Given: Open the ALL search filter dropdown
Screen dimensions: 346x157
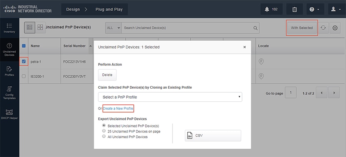Looking at the screenshot, I should tap(113, 28).
